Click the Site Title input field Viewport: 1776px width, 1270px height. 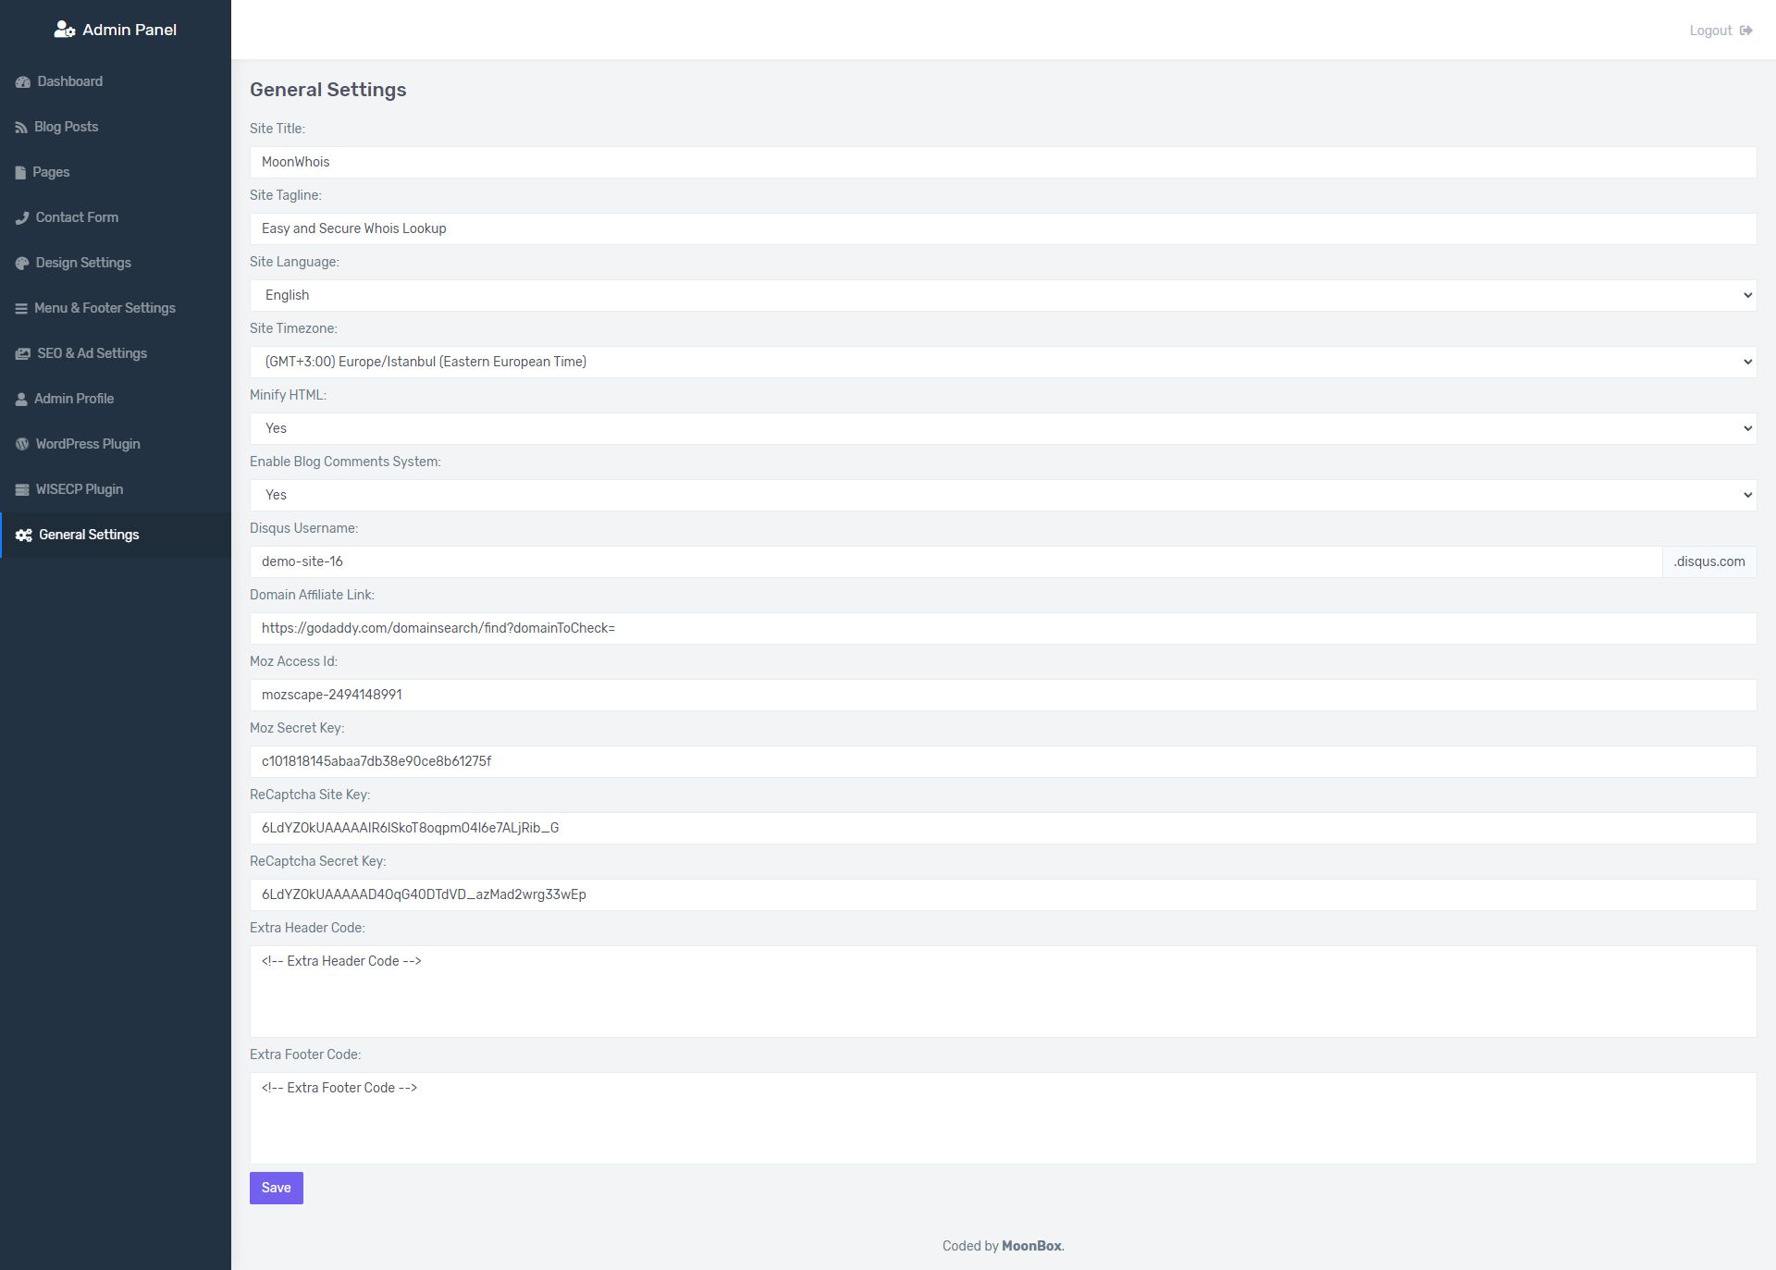[x=1002, y=162]
